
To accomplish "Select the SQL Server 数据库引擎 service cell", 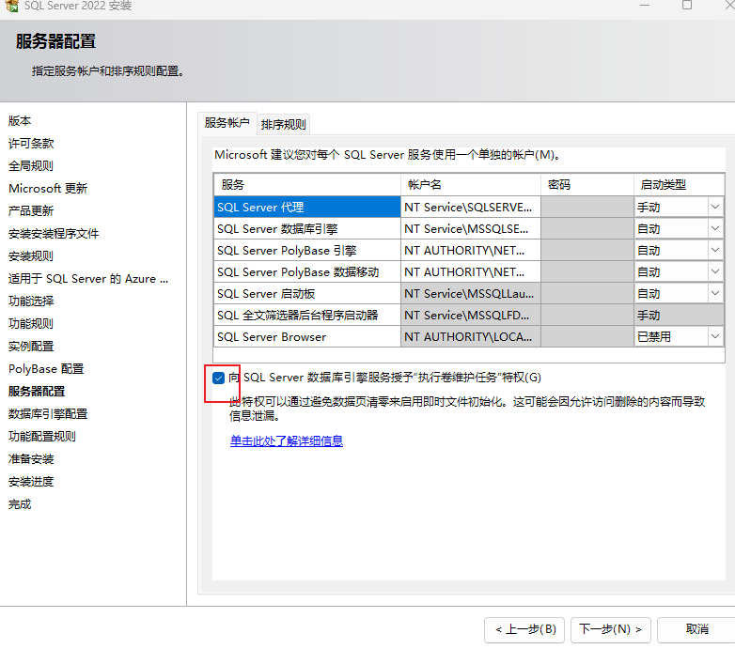I will [307, 228].
